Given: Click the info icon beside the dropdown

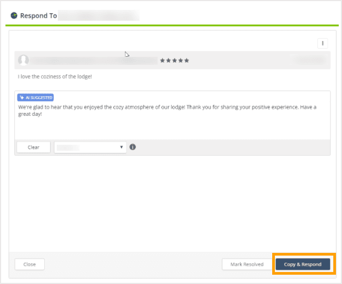Looking at the screenshot, I should pos(133,147).
